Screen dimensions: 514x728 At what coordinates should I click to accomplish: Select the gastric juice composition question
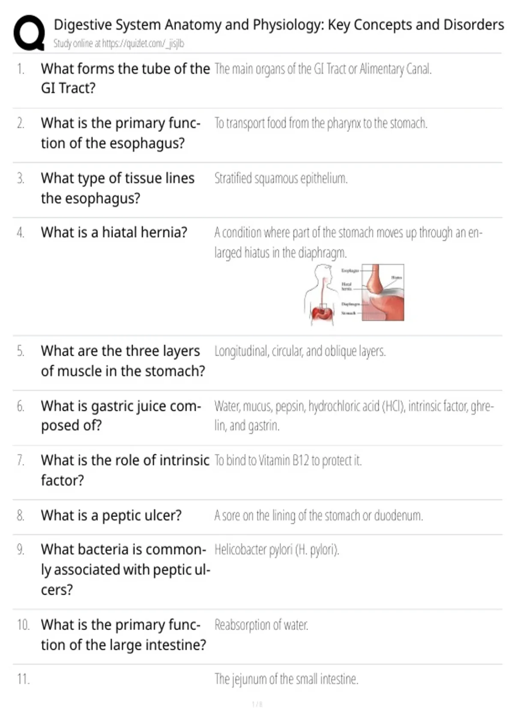coord(121,415)
